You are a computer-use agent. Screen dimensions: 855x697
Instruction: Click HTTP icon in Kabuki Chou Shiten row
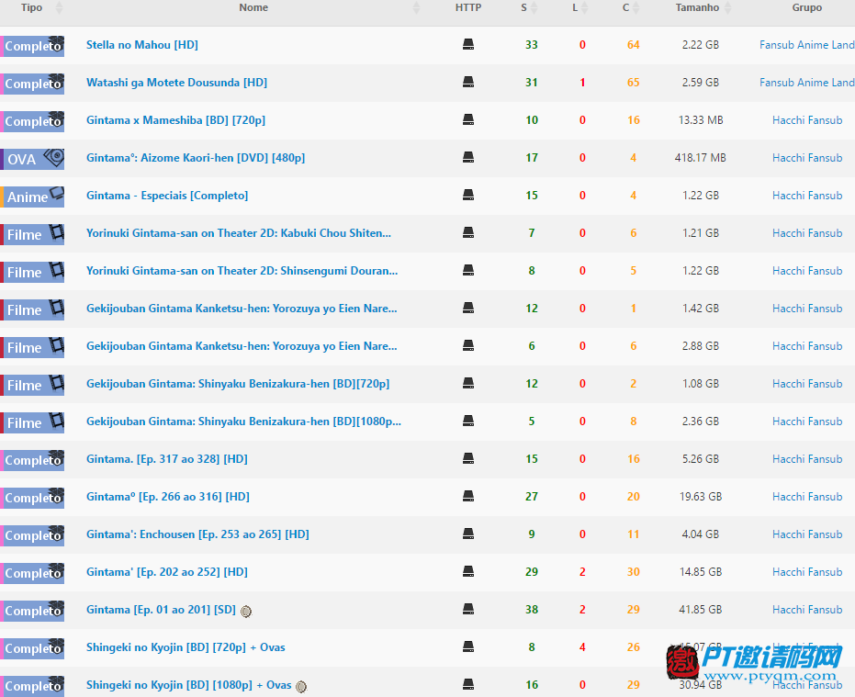coord(467,233)
